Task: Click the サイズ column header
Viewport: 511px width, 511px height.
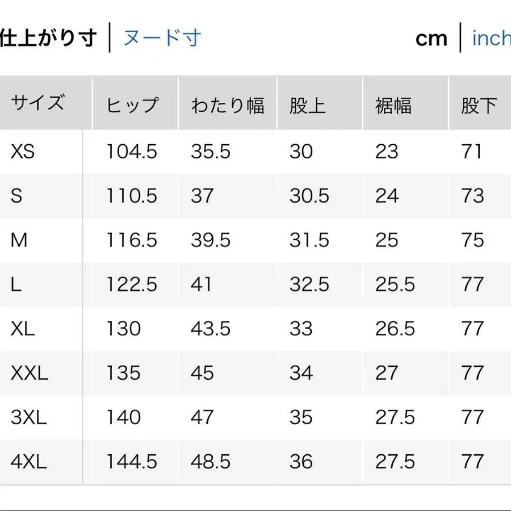Action: [x=37, y=103]
